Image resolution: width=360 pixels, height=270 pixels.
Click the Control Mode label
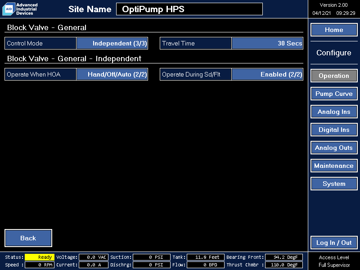click(x=25, y=43)
